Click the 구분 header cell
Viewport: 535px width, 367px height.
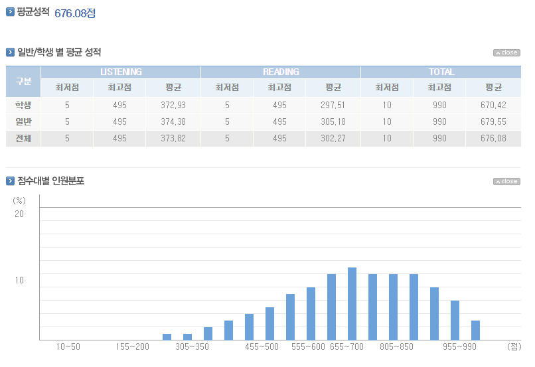pyautogui.click(x=23, y=81)
